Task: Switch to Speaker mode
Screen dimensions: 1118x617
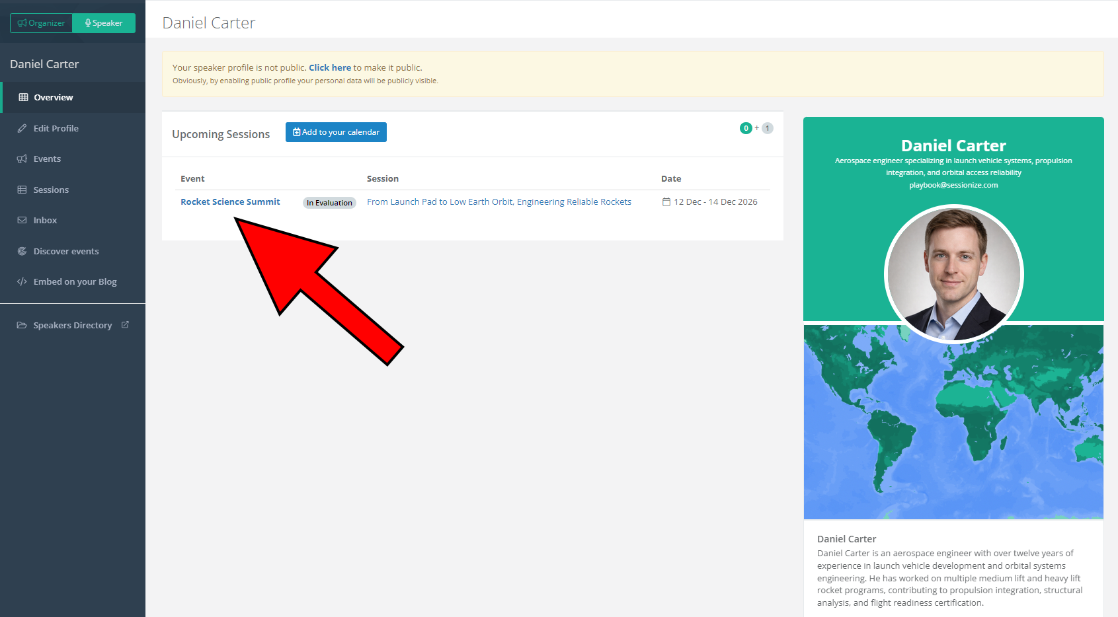Action: [104, 23]
